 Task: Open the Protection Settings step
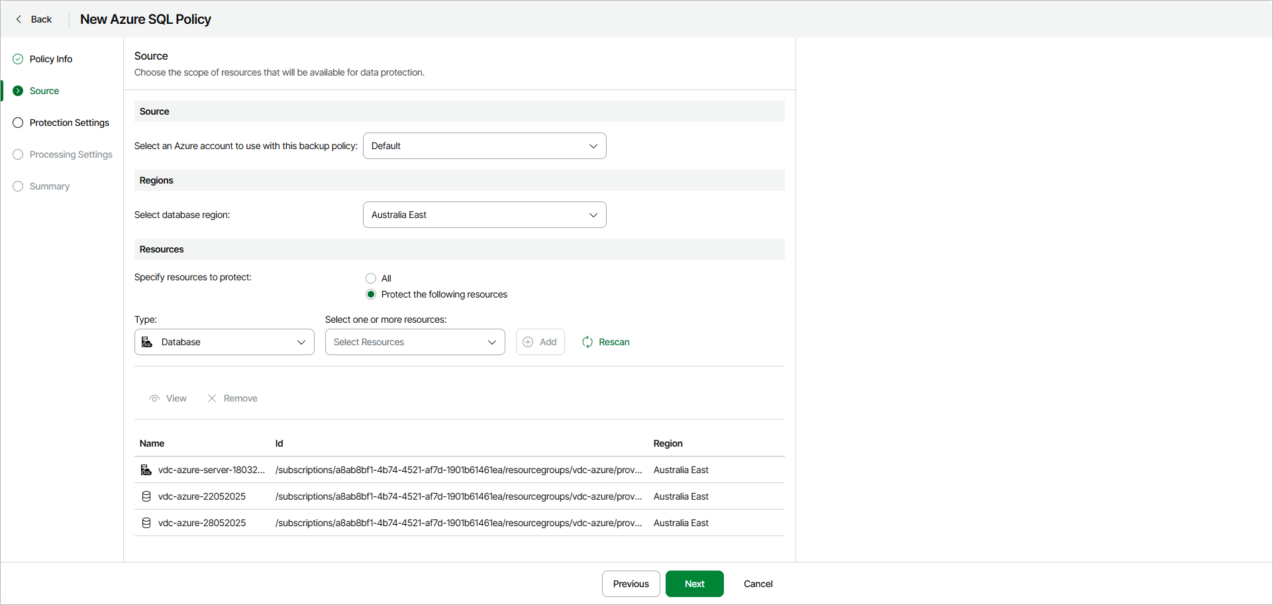click(69, 123)
